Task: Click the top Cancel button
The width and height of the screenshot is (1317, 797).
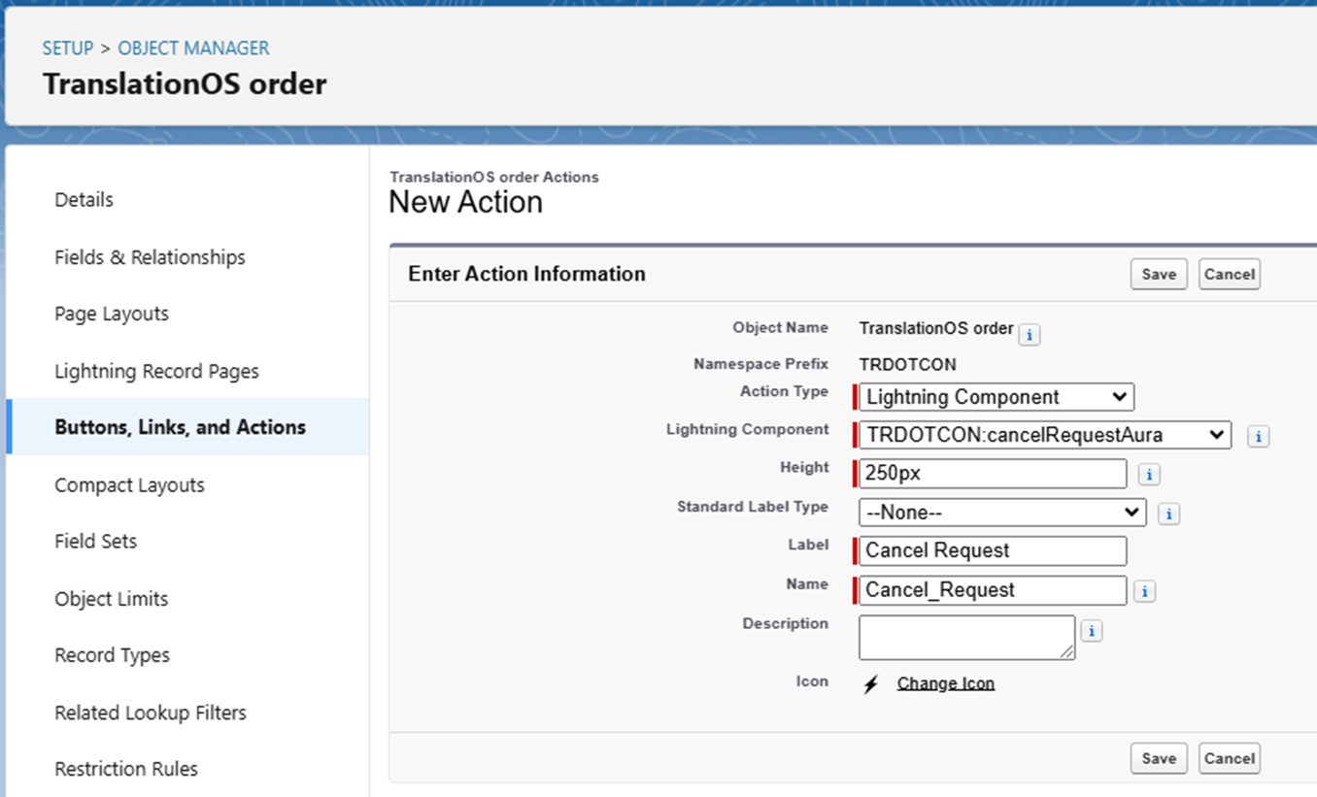Action: click(x=1230, y=274)
